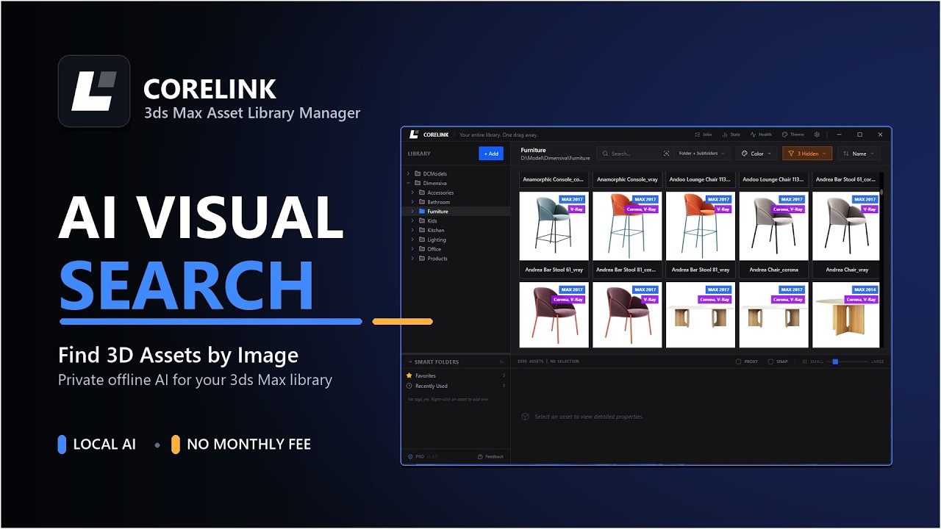
Task: Select the Andrea Bar Stool 81_cor... thumbnail
Action: tap(627, 226)
